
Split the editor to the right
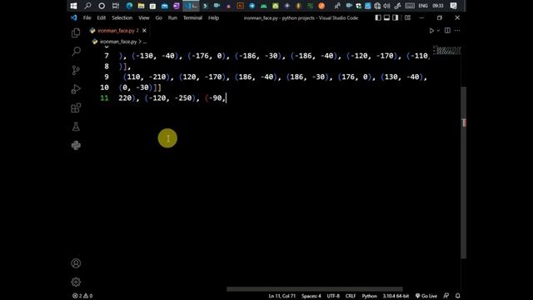point(447,31)
